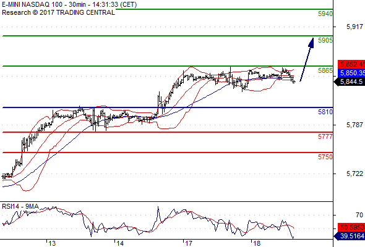Click the 5940 resistance level label
Viewport: 365px width, 247px height.
click(325, 14)
